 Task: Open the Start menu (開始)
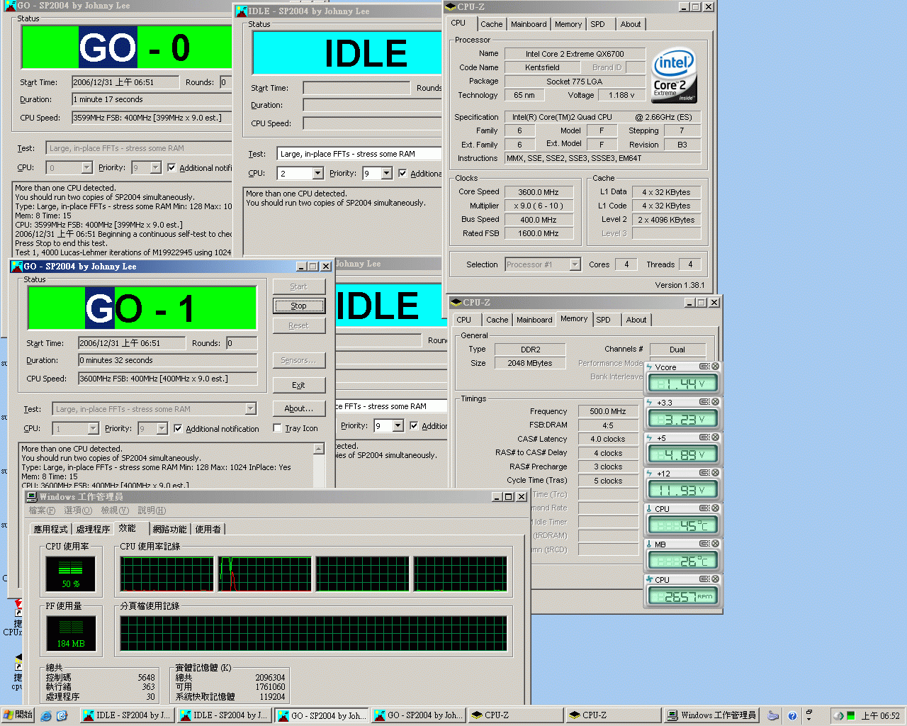pos(18,715)
